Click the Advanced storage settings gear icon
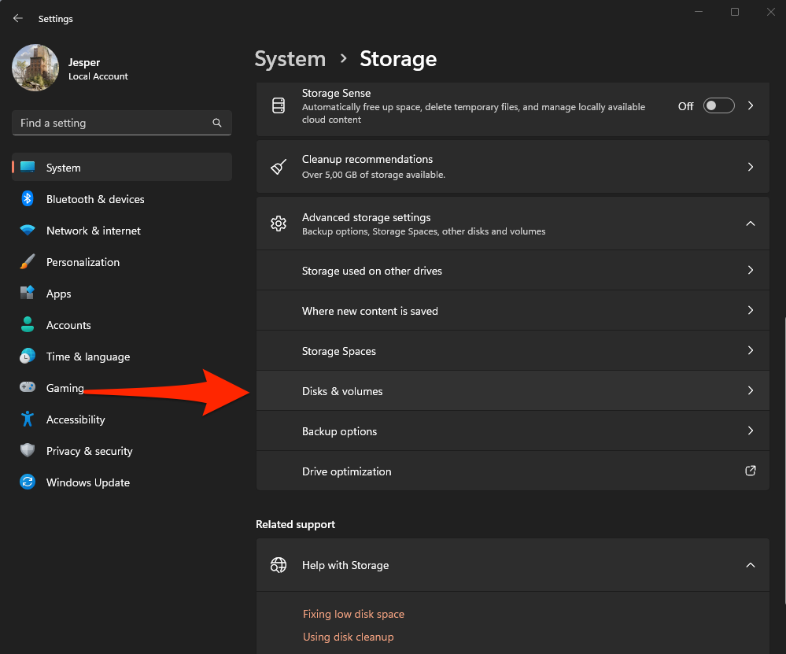Image resolution: width=786 pixels, height=654 pixels. tap(279, 224)
